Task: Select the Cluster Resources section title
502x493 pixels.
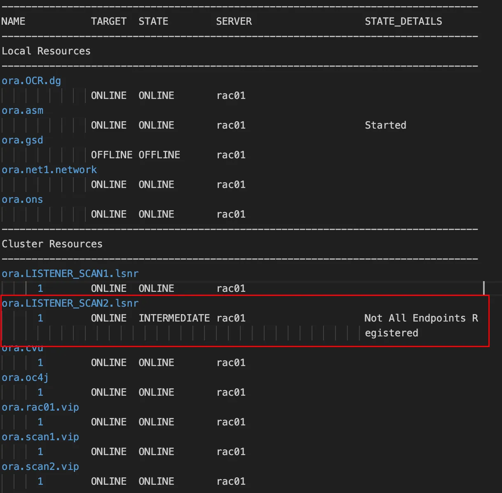Action: coord(52,244)
